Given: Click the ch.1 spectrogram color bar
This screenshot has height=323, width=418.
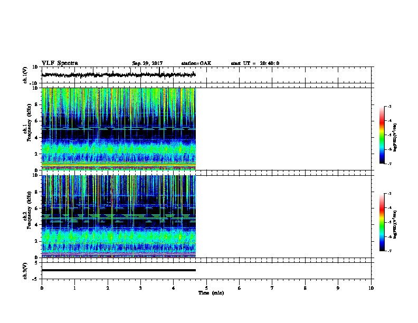Looking at the screenshot, I should [382, 135].
